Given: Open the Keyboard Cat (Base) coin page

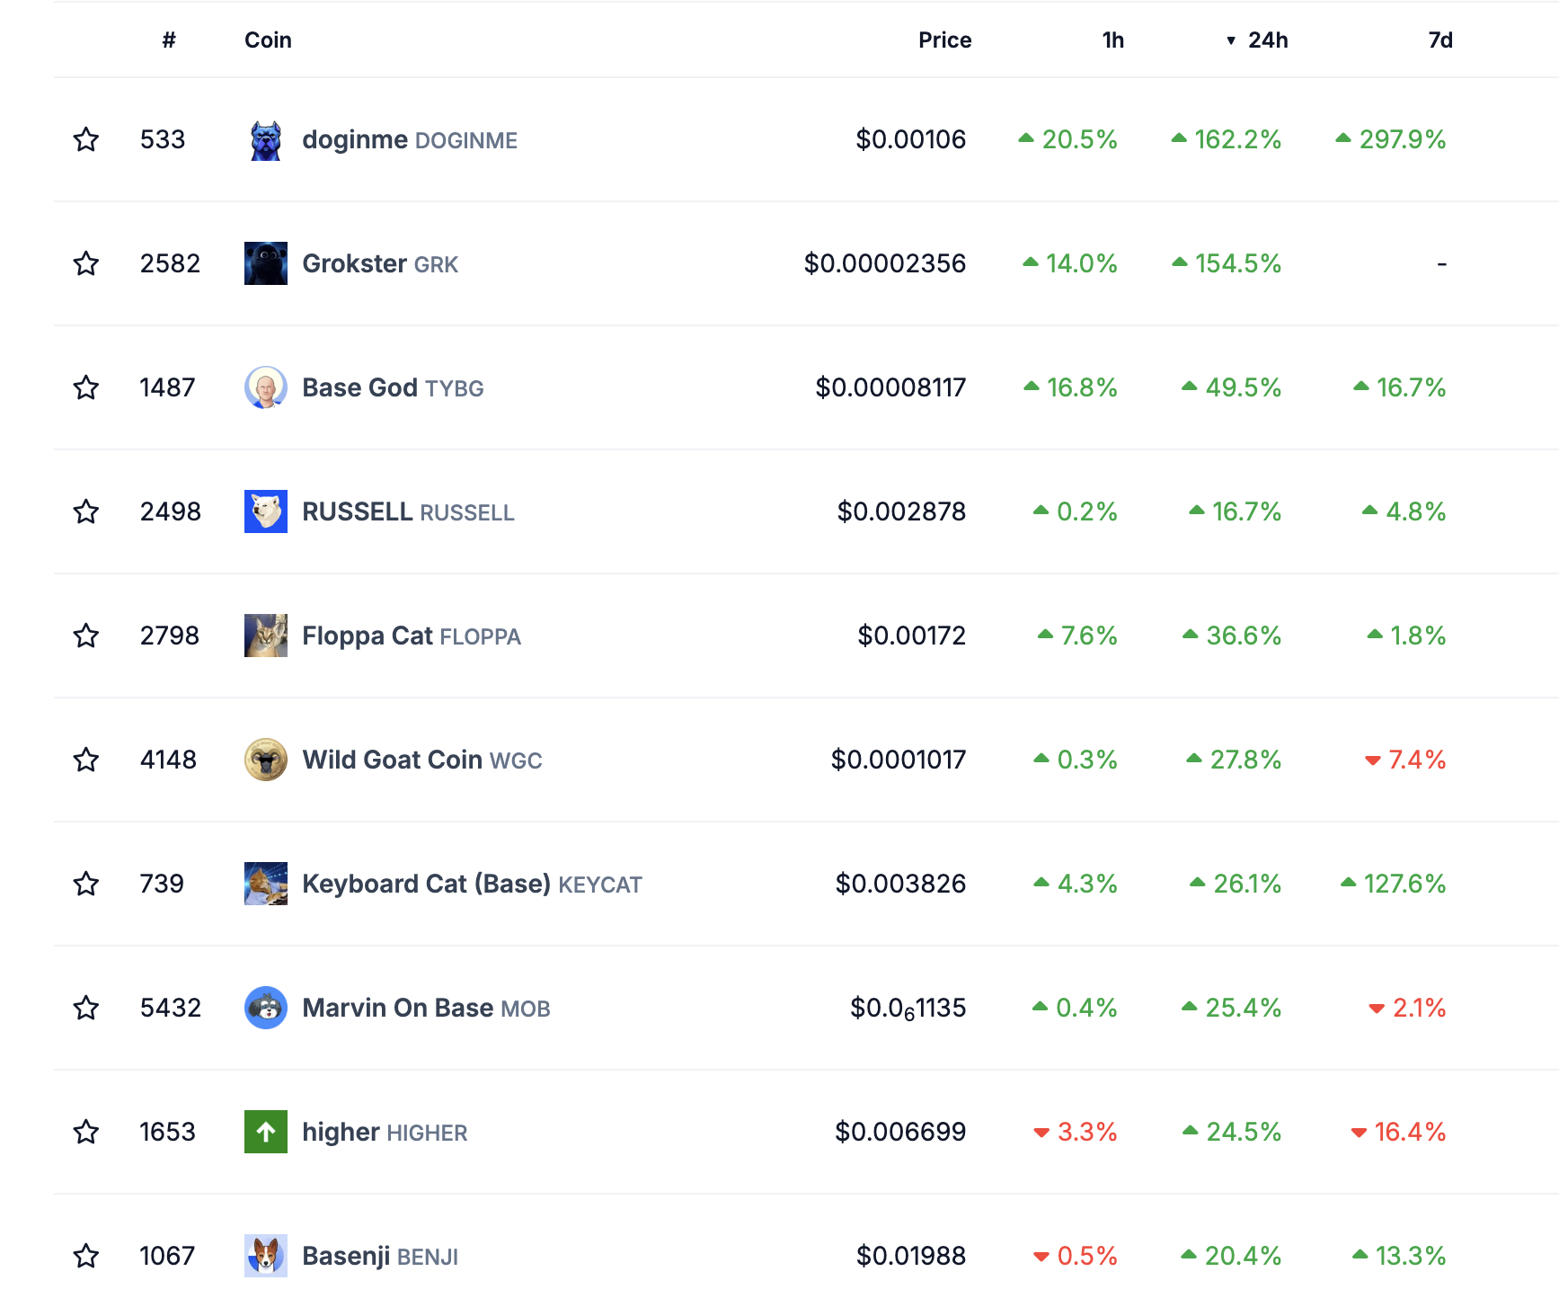Looking at the screenshot, I should click(472, 884).
